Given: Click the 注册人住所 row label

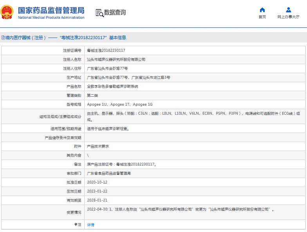Looking at the screenshot, I should [x=72, y=68].
